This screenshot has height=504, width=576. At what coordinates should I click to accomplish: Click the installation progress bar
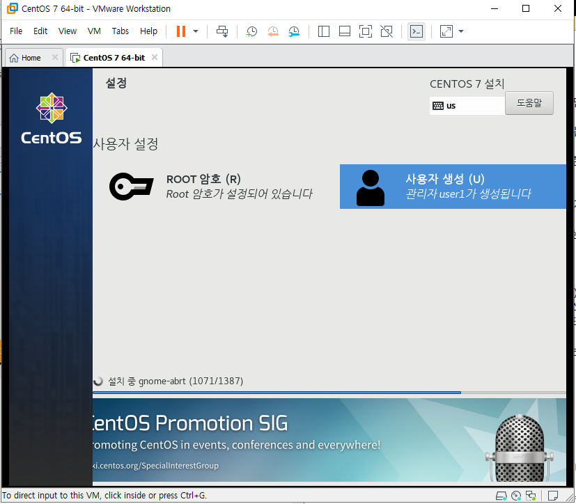[329, 393]
